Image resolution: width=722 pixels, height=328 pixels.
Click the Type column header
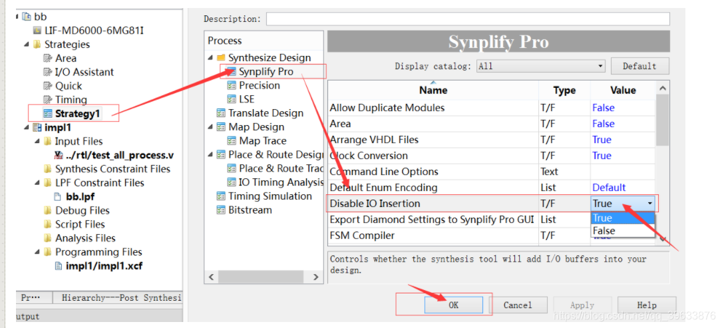[564, 90]
